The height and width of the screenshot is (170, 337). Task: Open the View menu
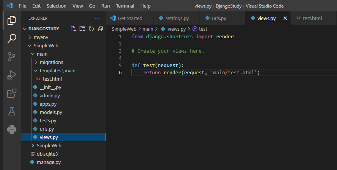point(78,6)
